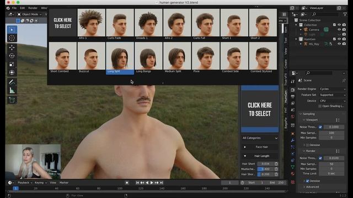Hide the Camera object with eye icon

(339, 30)
